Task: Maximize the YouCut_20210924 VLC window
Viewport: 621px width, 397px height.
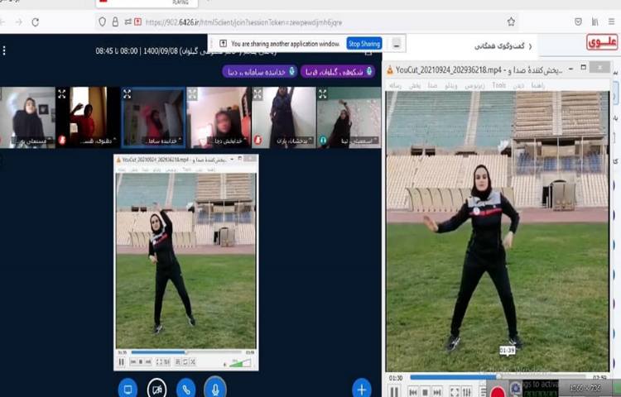Action: (584, 68)
